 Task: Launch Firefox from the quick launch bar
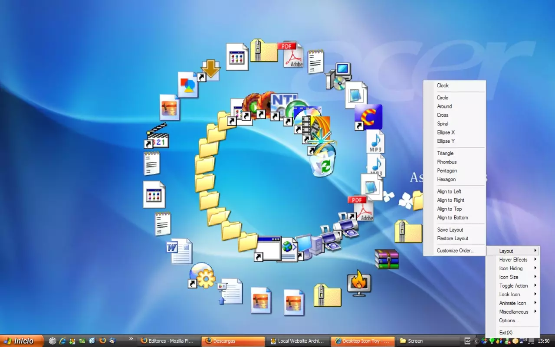click(102, 341)
